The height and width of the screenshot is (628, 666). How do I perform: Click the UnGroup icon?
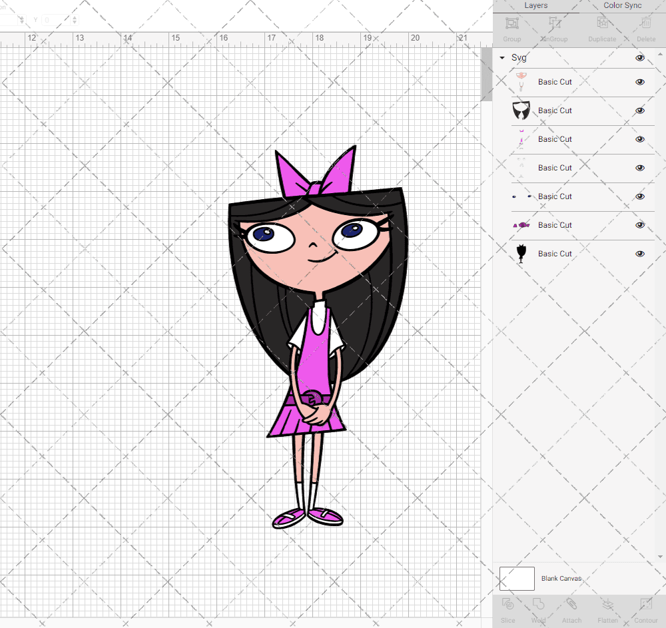click(x=554, y=23)
